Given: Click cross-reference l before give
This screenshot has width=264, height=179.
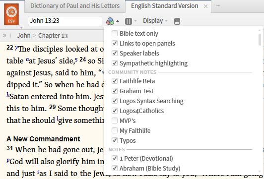Looking at the screenshot, I should (x=58, y=119).
